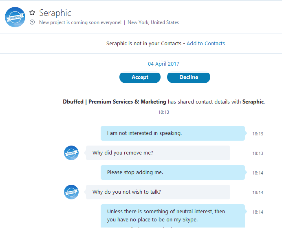Select the "Why do you not wish to talk?" bubble
282x232 pixels.
158,192
